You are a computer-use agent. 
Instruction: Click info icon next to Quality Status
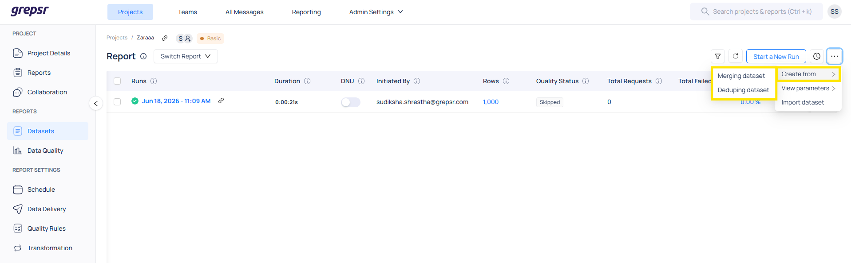pos(586,81)
